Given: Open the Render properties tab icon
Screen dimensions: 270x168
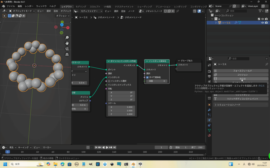Looking at the screenshot, I should pyautogui.click(x=209, y=71).
